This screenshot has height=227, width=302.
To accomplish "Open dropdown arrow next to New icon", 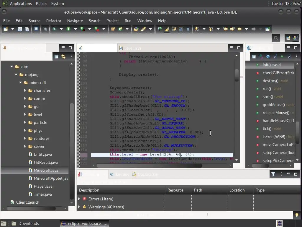I will [x=12, y=29].
